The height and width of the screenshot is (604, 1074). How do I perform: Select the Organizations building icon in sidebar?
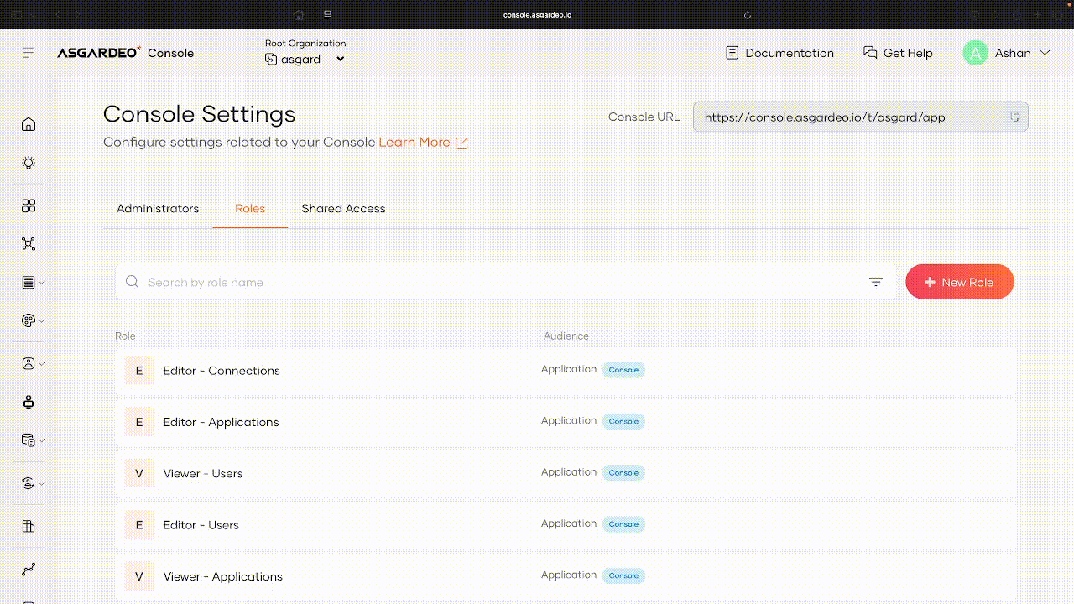29,526
